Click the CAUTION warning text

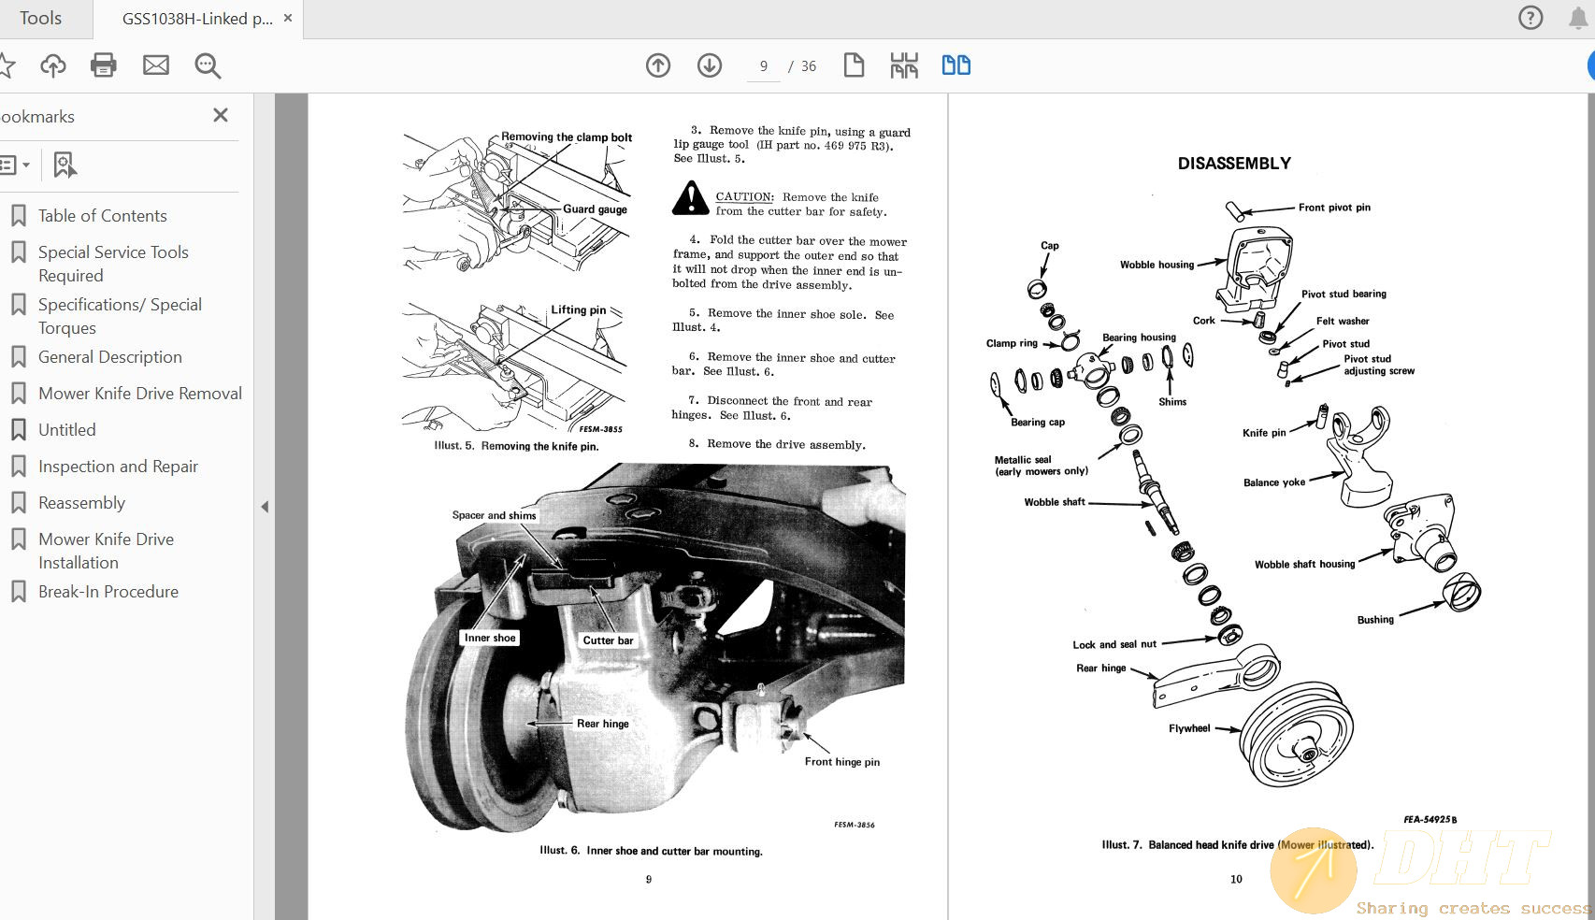point(745,196)
